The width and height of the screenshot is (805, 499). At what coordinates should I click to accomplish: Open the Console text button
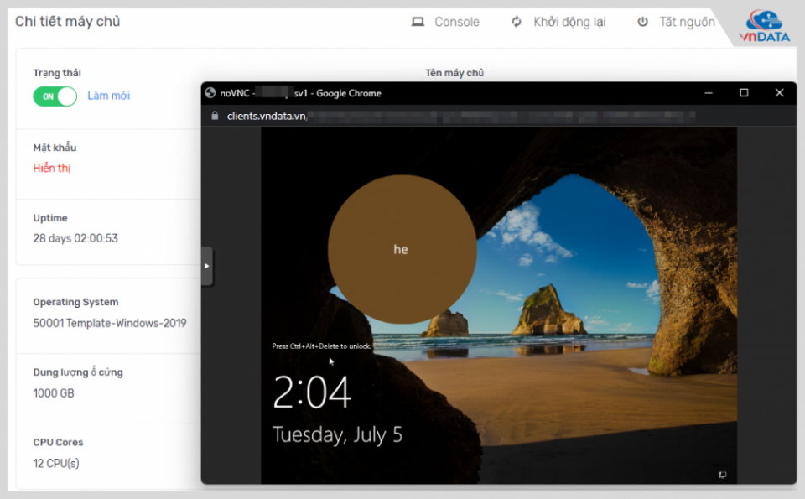click(457, 22)
